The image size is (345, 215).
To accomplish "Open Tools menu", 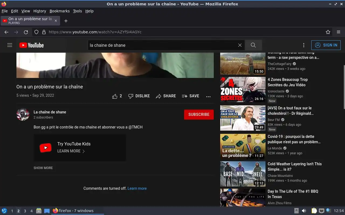I will (77, 11).
